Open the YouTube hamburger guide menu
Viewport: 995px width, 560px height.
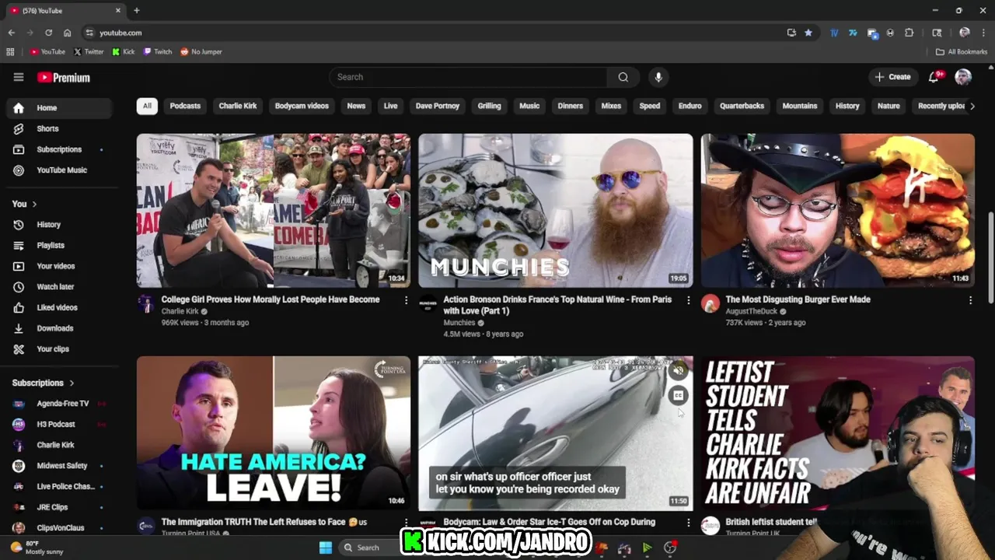click(x=19, y=77)
